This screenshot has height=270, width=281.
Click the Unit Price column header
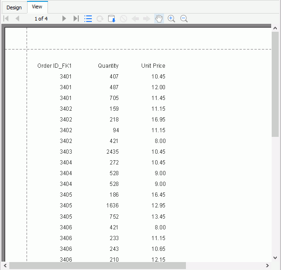[153, 66]
